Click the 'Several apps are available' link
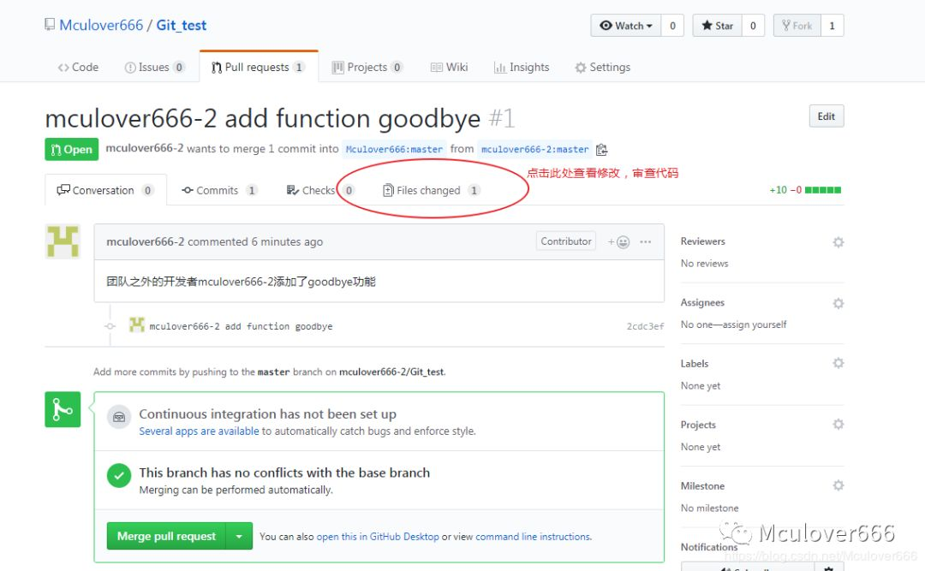The image size is (925, 571). click(x=199, y=431)
